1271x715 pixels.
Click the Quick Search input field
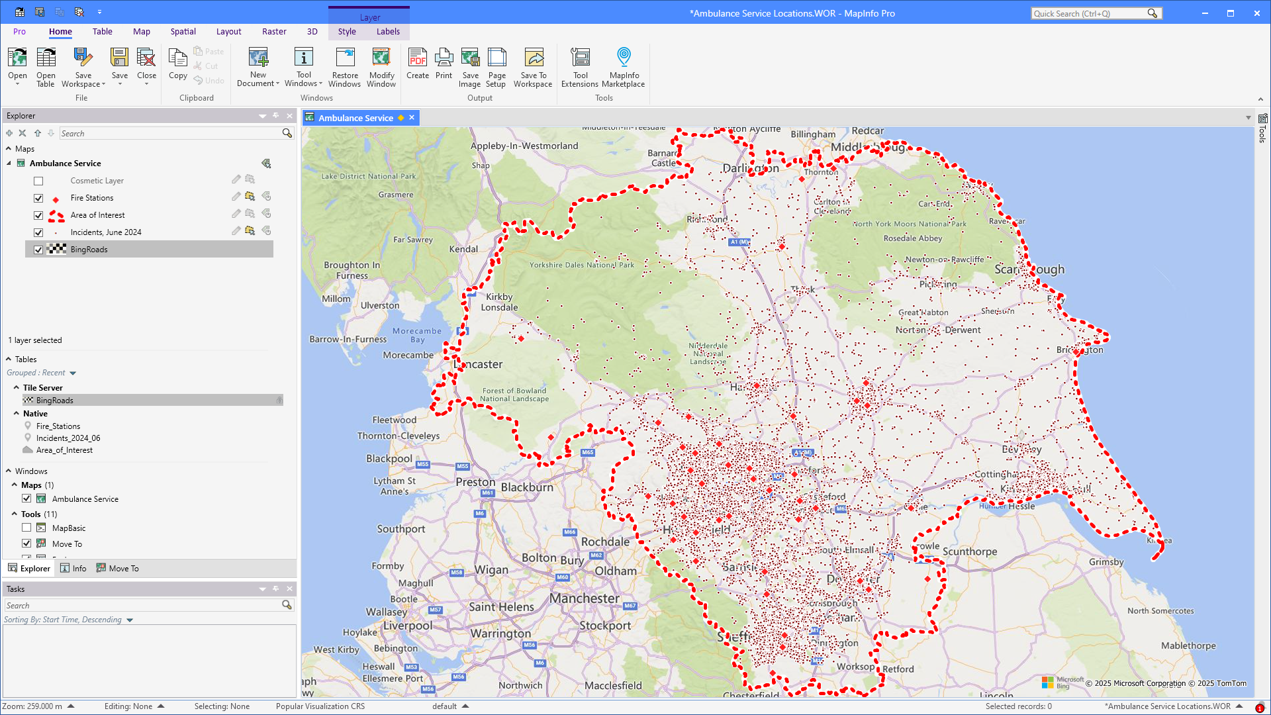pos(1089,13)
